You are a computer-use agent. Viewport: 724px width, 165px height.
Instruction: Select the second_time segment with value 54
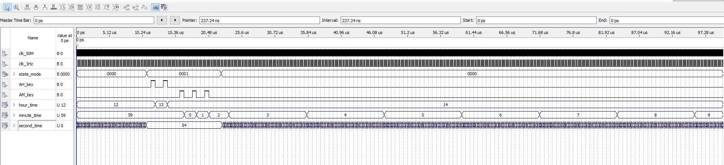(x=184, y=125)
